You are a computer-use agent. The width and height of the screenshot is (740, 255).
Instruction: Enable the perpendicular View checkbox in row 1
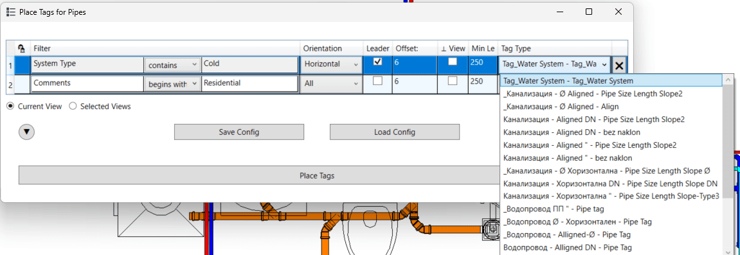[x=453, y=61]
